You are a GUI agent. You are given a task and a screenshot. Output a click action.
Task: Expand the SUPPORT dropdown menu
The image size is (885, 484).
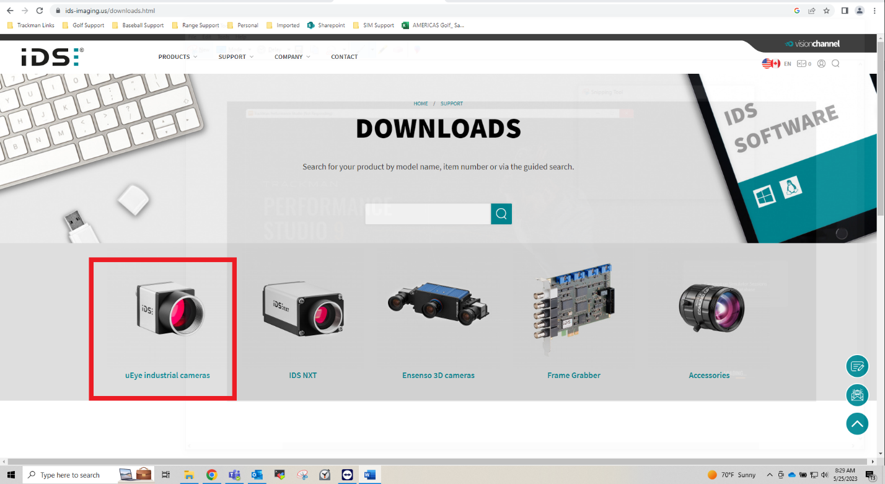[236, 57]
